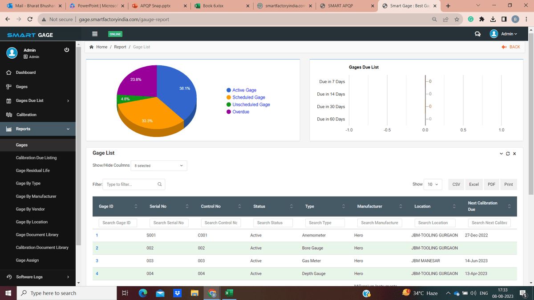Open Gages using the caliper icon
Image resolution: width=534 pixels, height=300 pixels.
tap(8, 86)
